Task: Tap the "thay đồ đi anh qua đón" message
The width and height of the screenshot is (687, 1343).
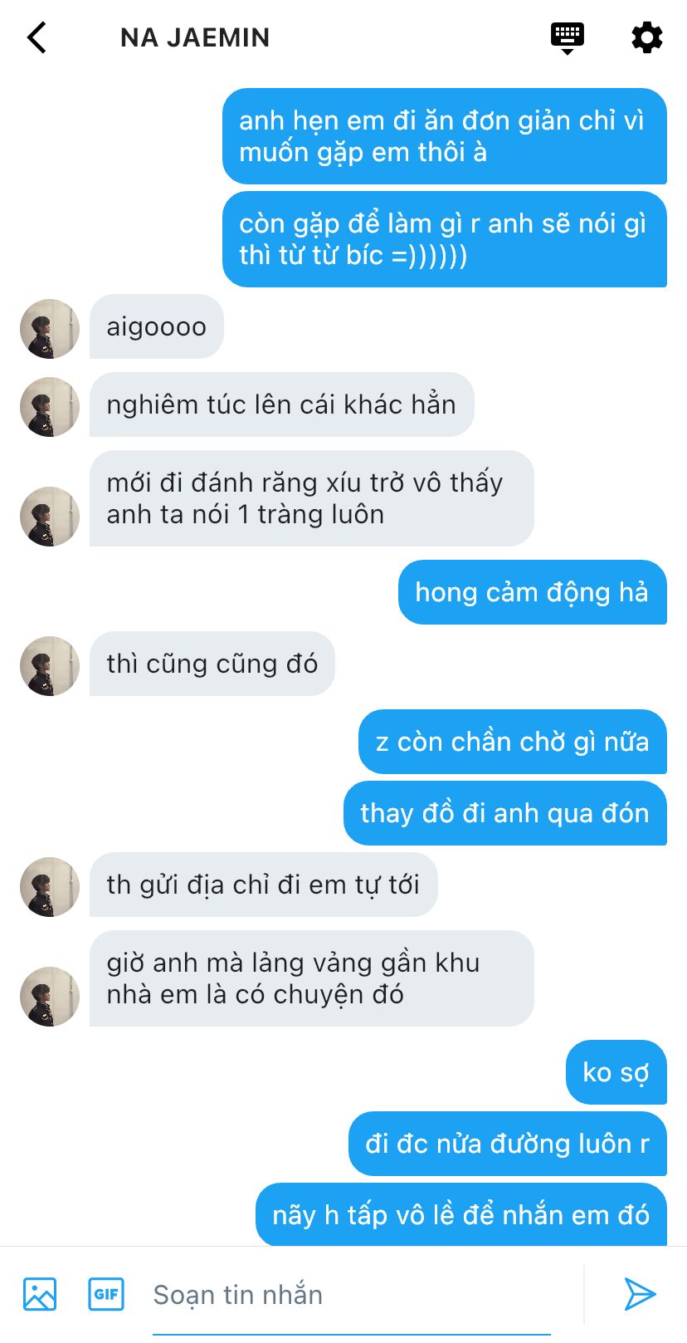Action: pos(505,813)
